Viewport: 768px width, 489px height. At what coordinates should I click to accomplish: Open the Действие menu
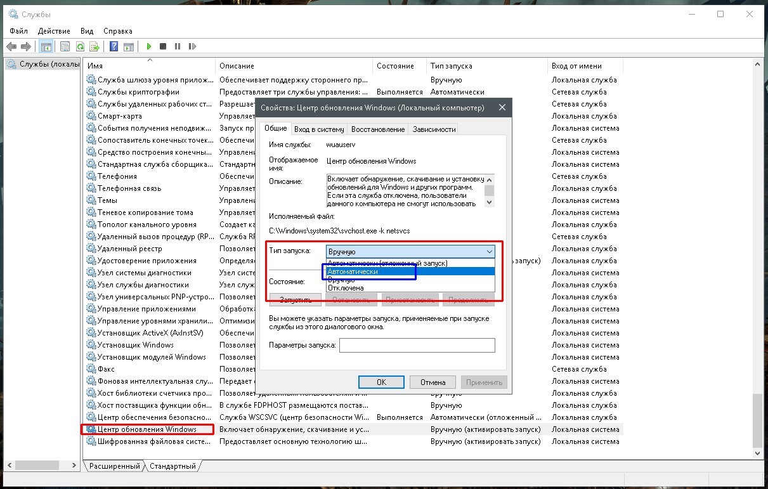point(54,30)
